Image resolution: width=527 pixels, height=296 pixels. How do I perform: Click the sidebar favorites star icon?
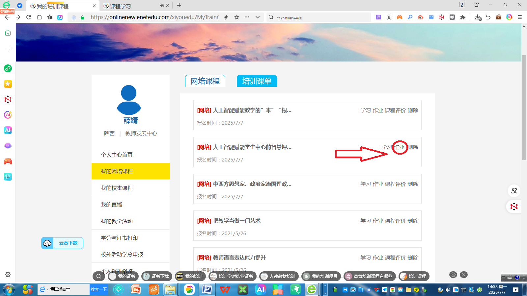[x=8, y=84]
